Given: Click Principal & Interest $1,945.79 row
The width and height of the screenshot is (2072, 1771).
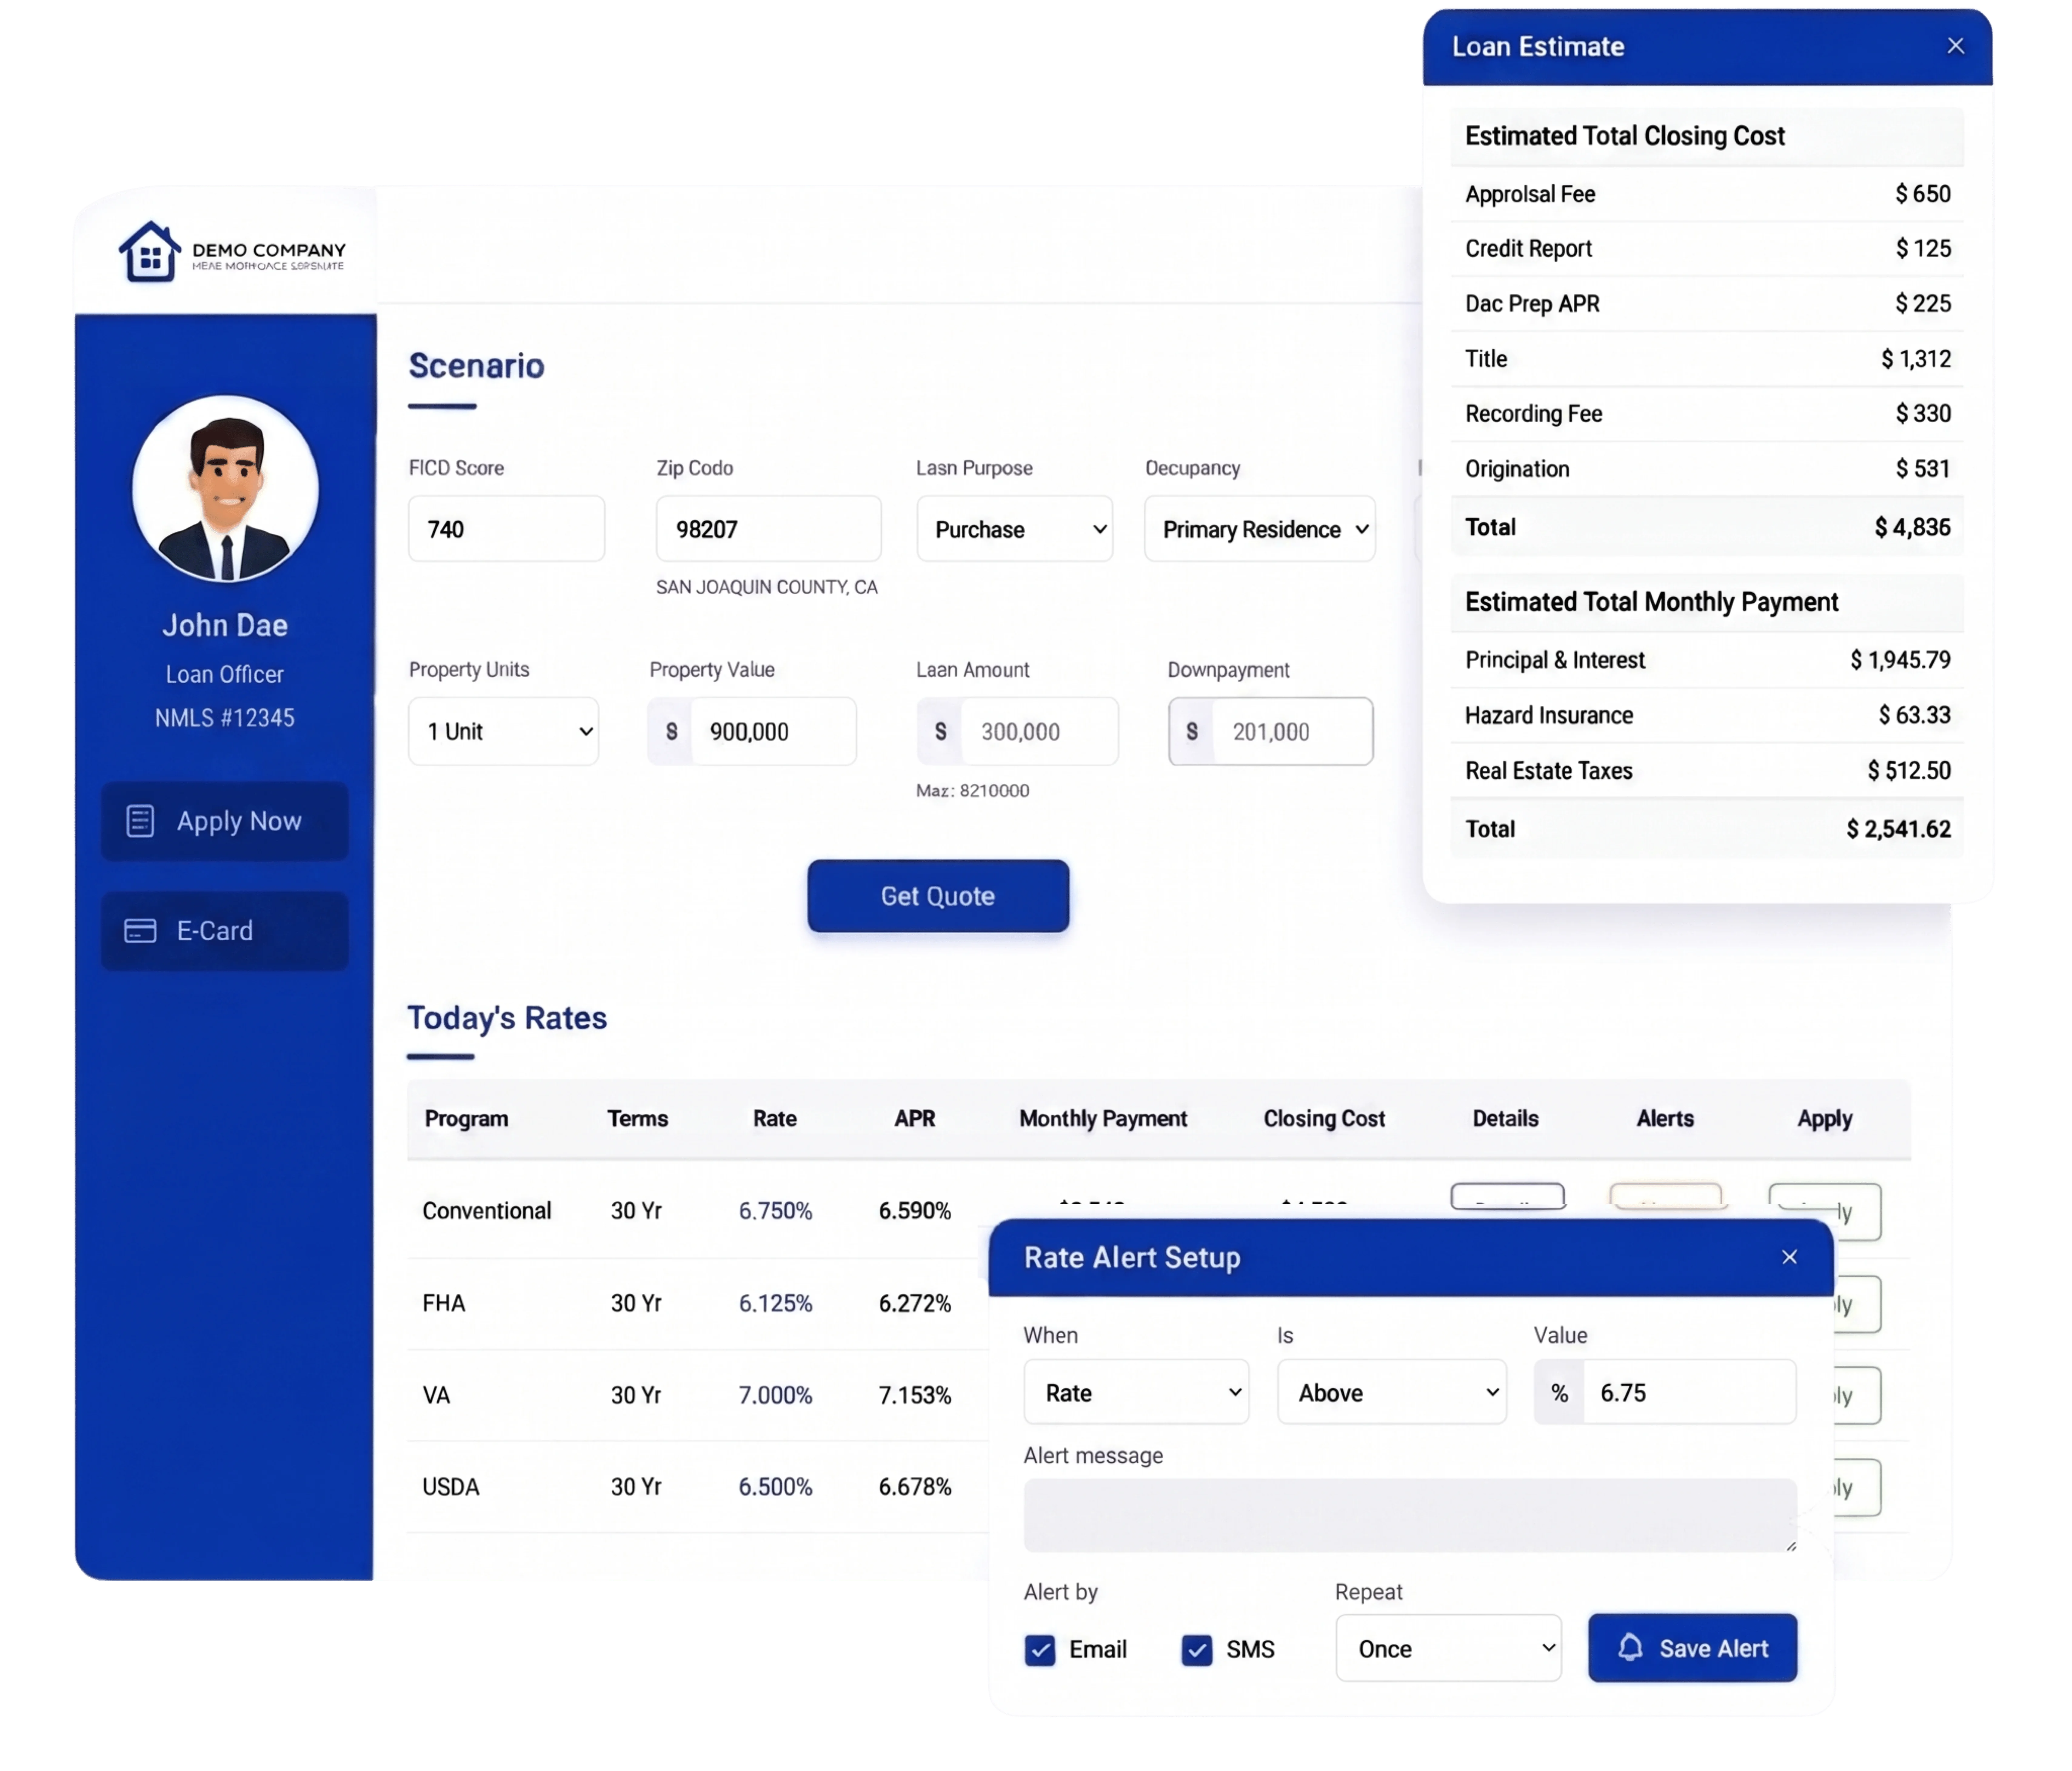Looking at the screenshot, I should click(x=1707, y=660).
